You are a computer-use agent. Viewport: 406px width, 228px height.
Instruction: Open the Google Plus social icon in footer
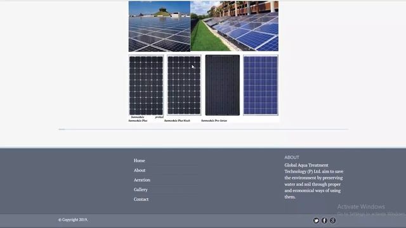pyautogui.click(x=332, y=220)
